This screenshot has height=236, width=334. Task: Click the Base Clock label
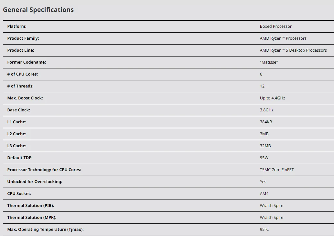(19, 110)
